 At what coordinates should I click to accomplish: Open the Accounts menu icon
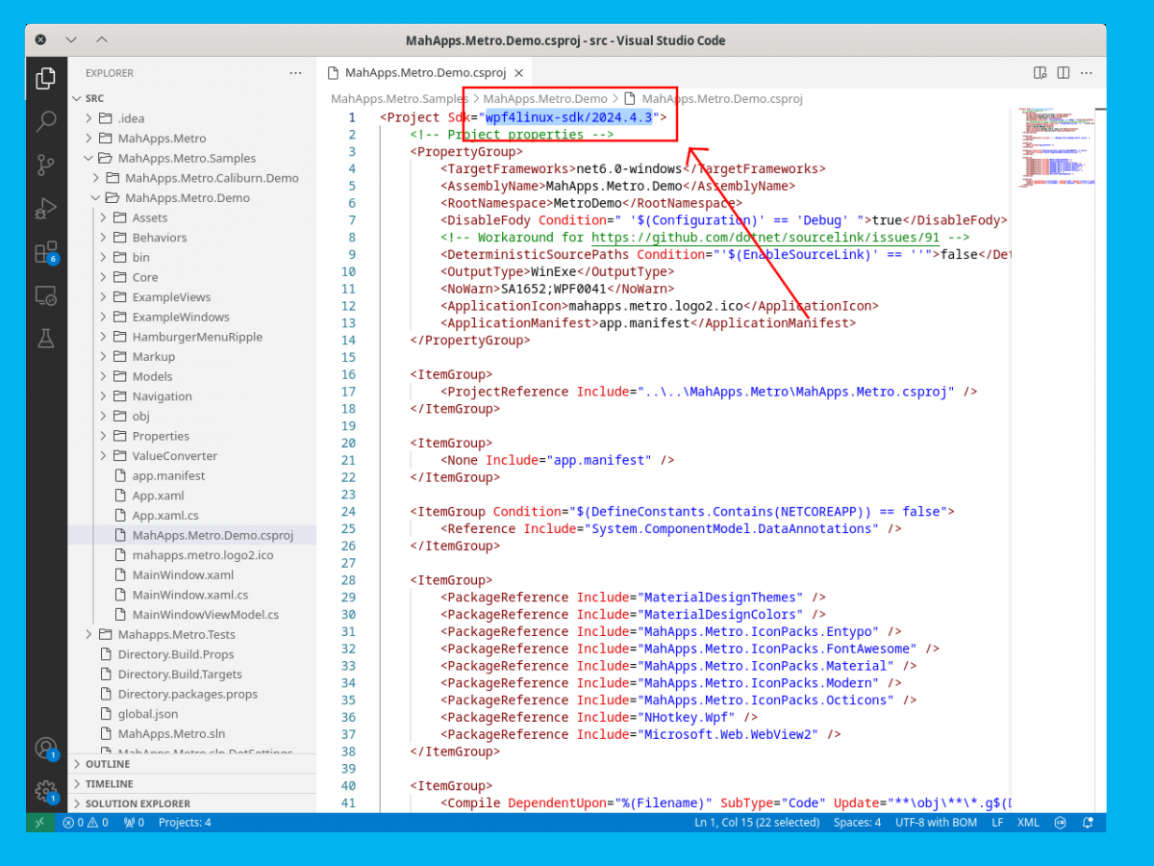point(45,748)
